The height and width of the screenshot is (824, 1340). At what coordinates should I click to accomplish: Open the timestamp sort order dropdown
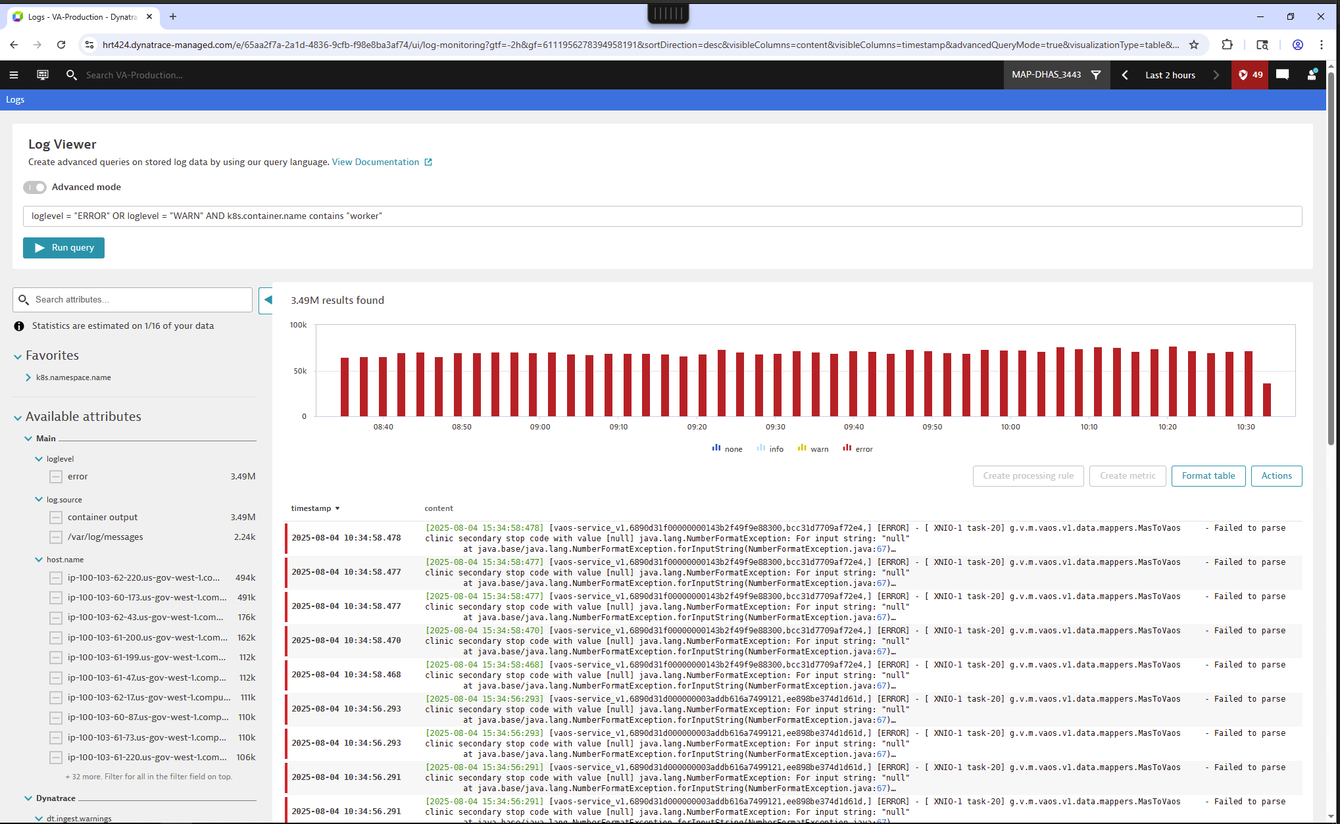pos(338,508)
